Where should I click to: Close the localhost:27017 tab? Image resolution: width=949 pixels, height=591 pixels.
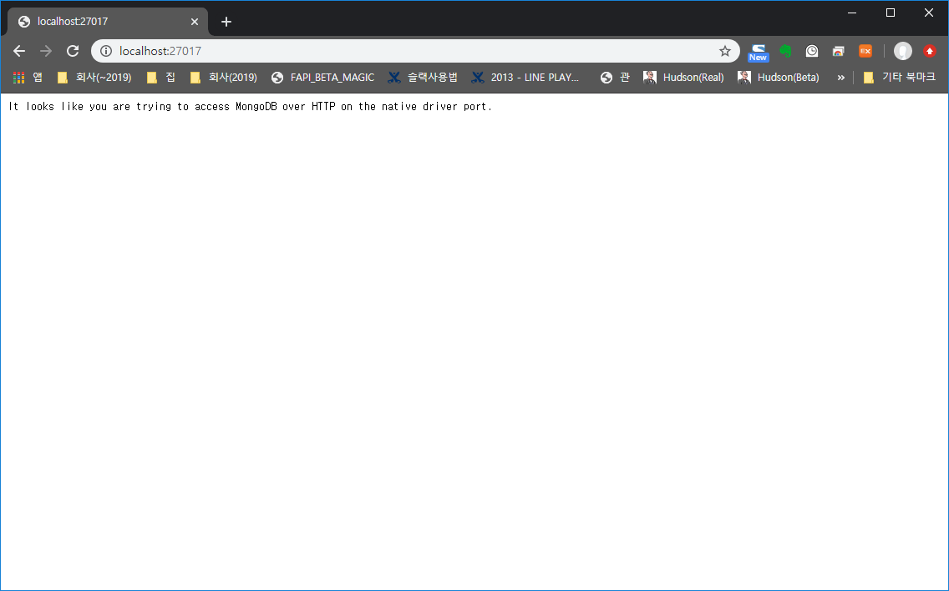[195, 22]
